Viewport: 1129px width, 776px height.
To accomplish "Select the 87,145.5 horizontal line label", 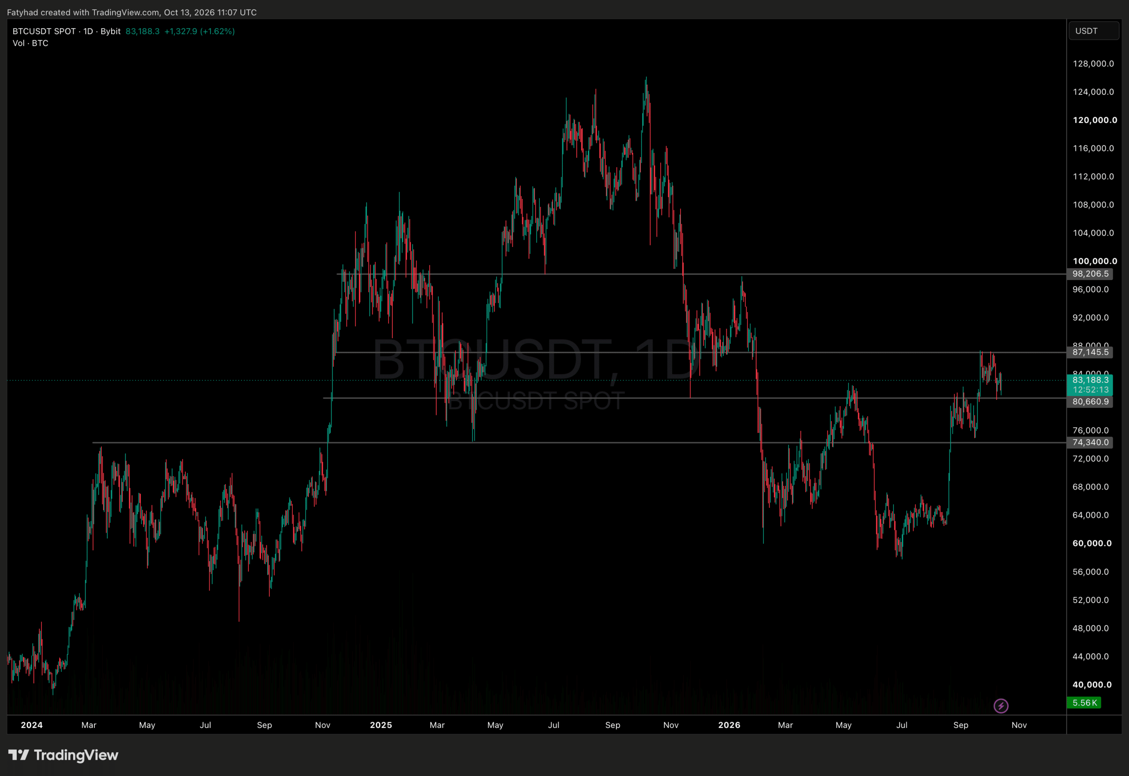I will tap(1090, 352).
